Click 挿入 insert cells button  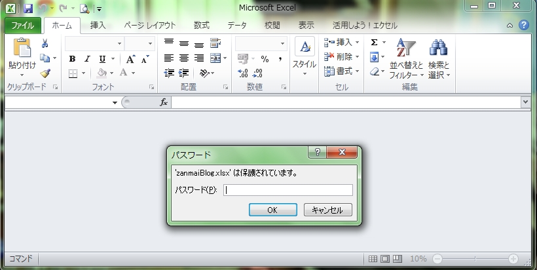(x=341, y=42)
